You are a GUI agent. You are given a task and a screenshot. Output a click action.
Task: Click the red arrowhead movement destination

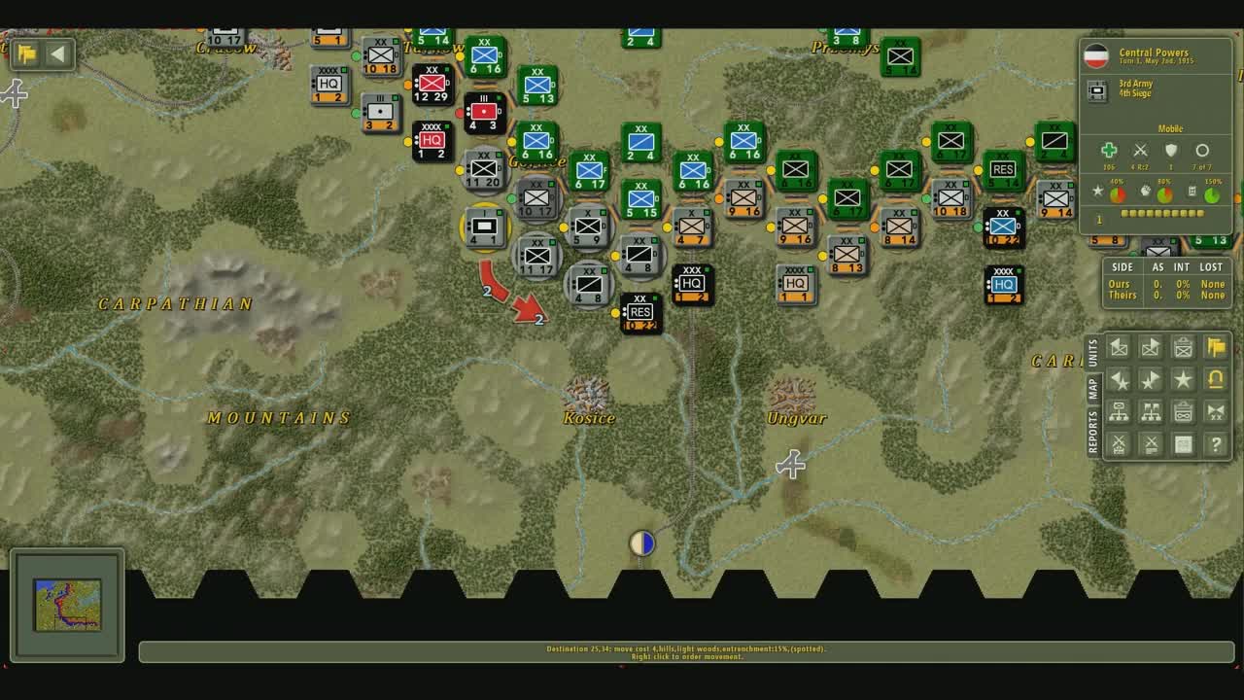tap(531, 310)
